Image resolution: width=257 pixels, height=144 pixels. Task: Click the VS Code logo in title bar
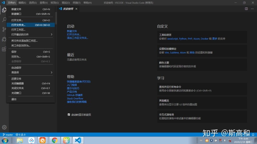pyautogui.click(x=3, y=2)
